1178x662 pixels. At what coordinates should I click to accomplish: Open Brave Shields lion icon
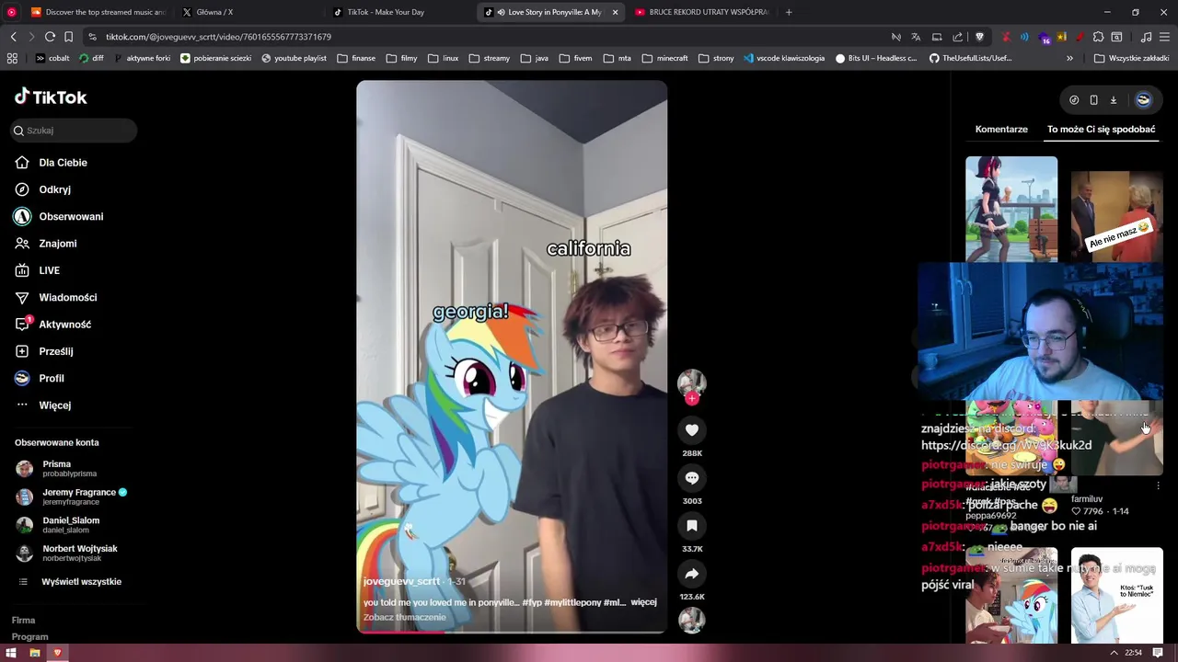click(979, 37)
